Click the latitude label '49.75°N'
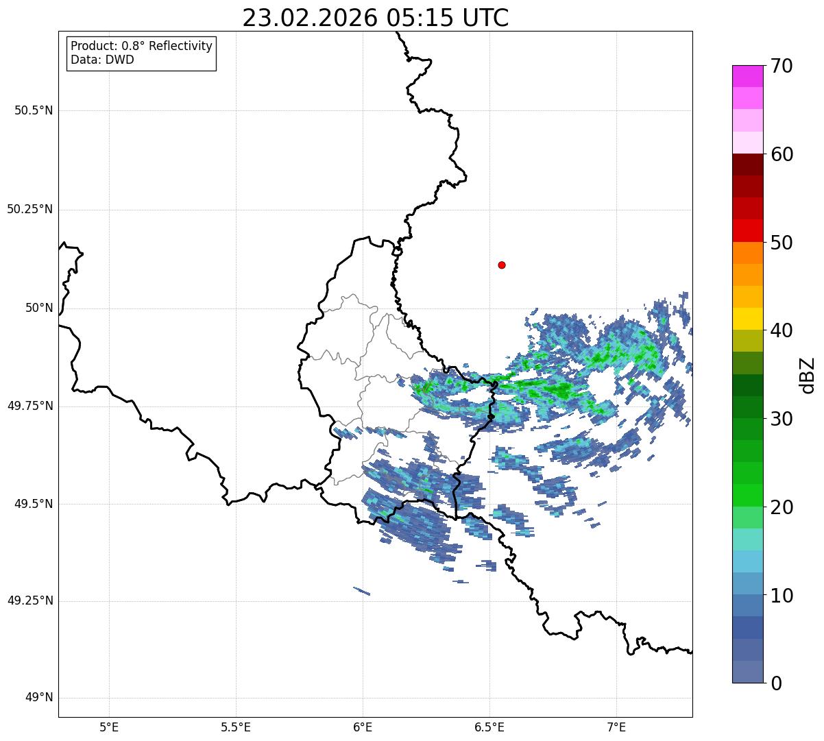This screenshot has height=741, width=824. 30,406
